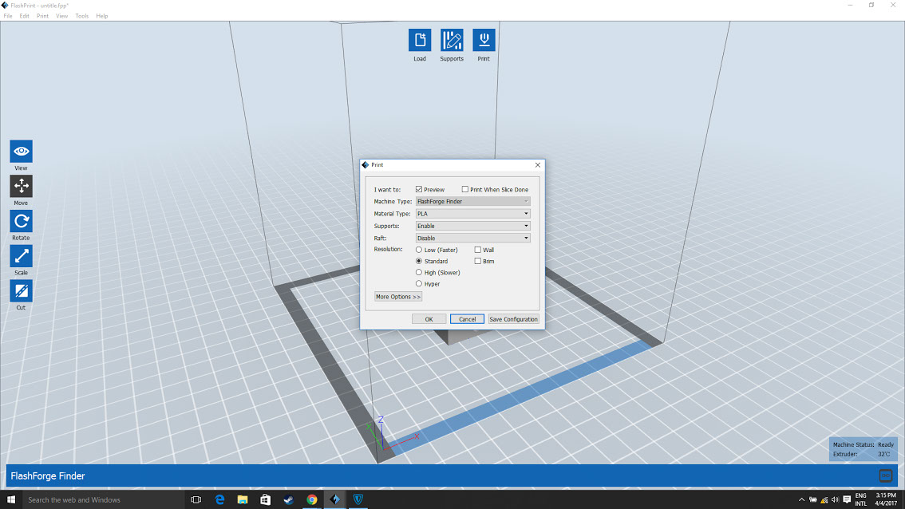905x509 pixels.
Task: Enable Print When Slice Done
Action: (x=465, y=189)
